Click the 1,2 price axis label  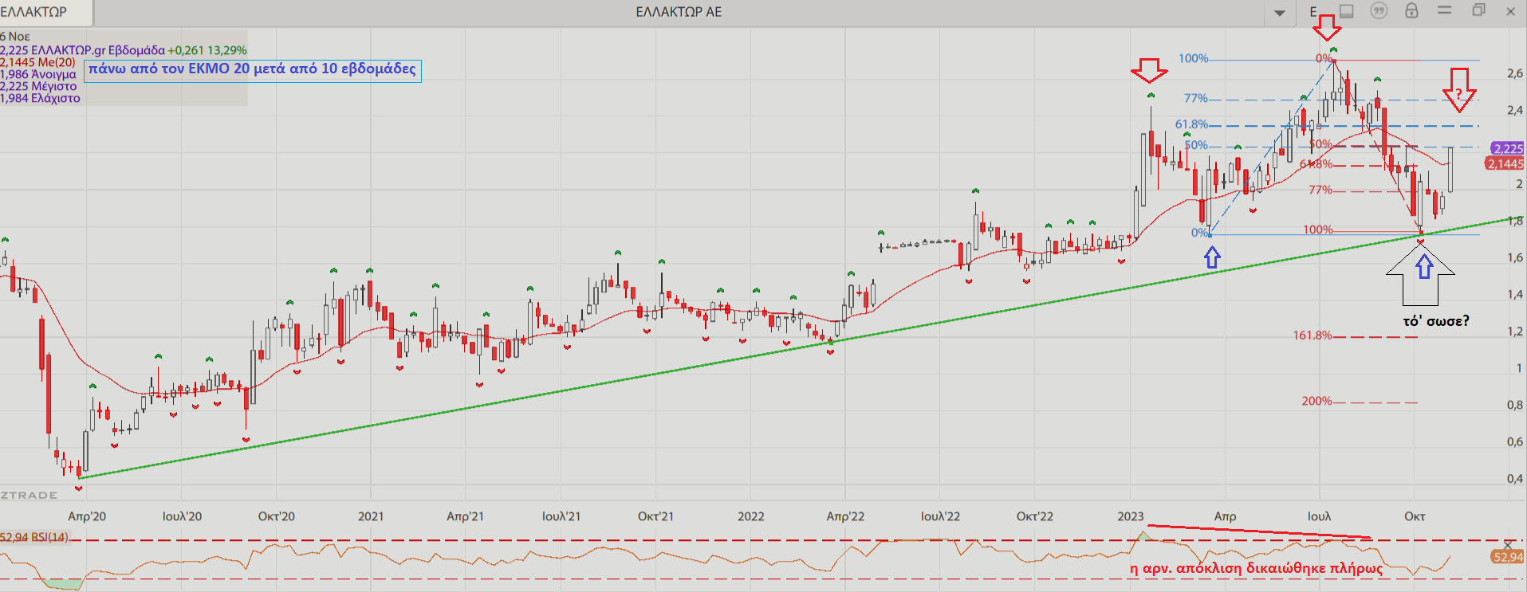(1514, 331)
